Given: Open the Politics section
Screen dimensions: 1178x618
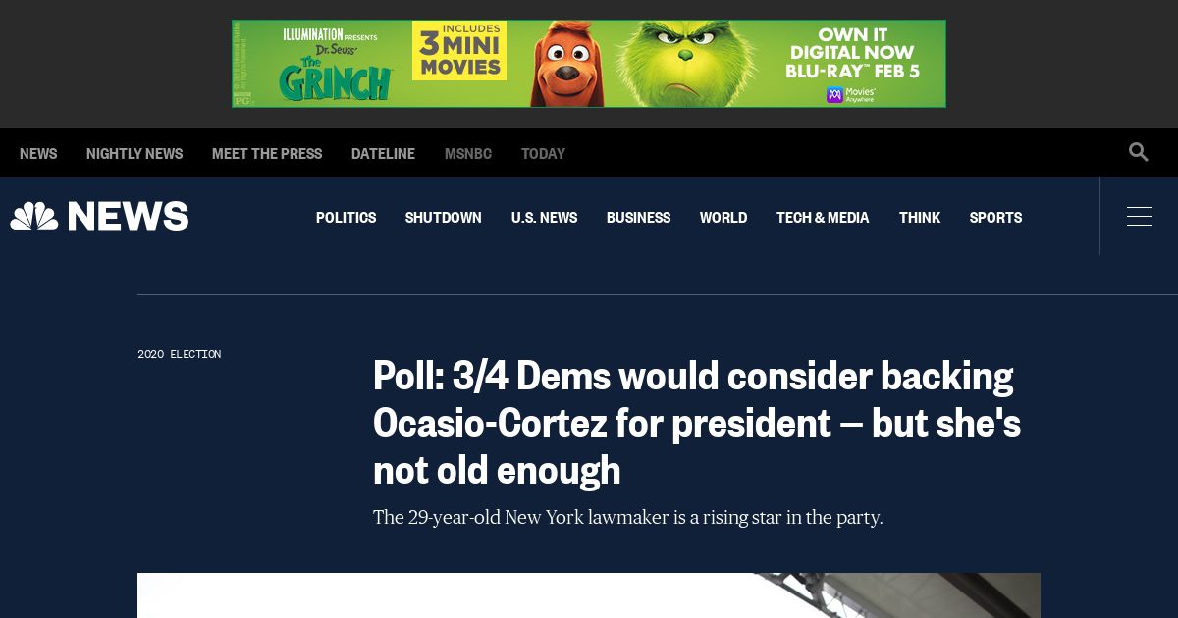Looking at the screenshot, I should tap(346, 218).
